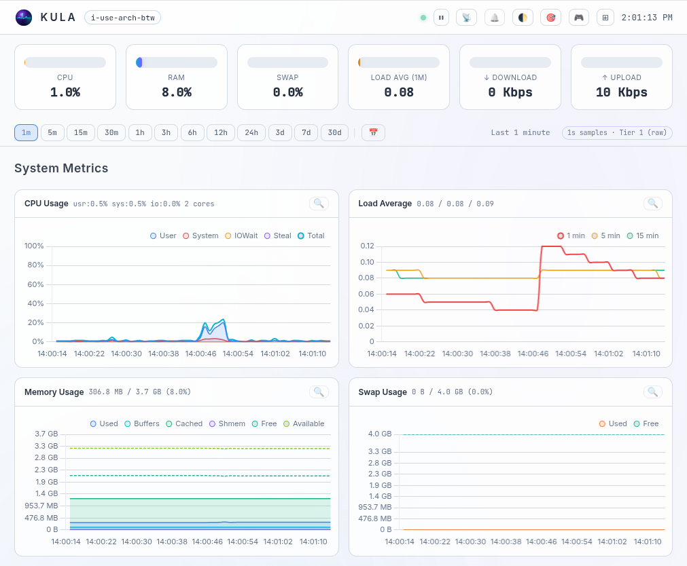Toggle the Cached series in Memory Usage
687x566 pixels.
coord(184,423)
